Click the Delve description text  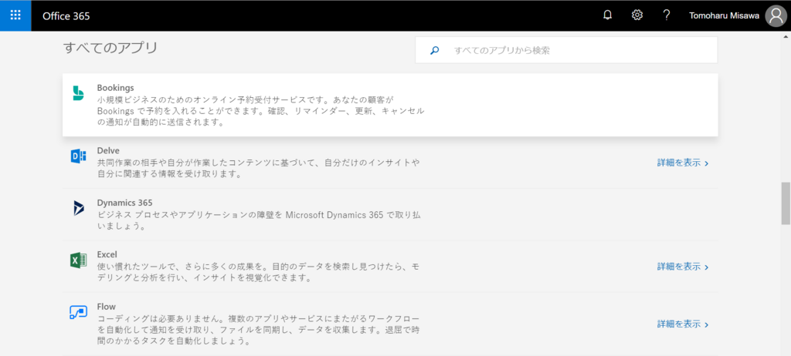[258, 168]
